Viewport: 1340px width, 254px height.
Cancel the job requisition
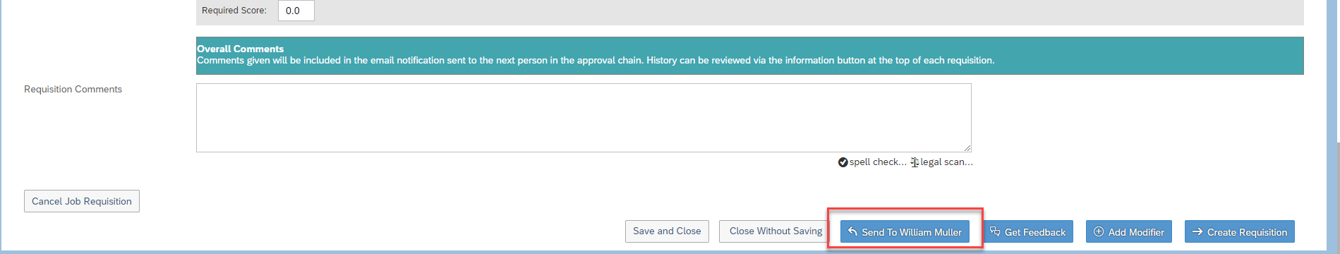tap(82, 201)
